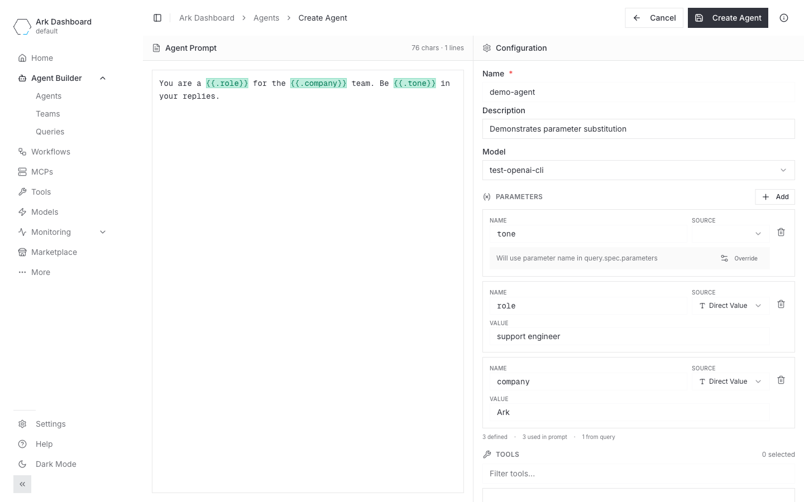This screenshot has height=502, width=804.
Task: Click the '3 defined' status text
Action: (495, 437)
